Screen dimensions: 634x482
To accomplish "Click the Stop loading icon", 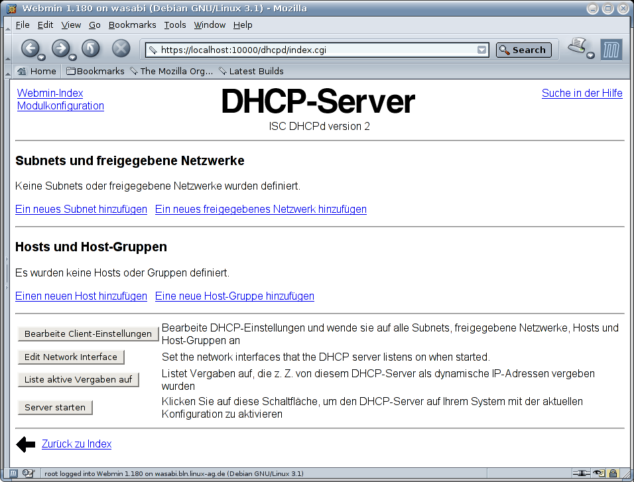I will click(x=121, y=49).
